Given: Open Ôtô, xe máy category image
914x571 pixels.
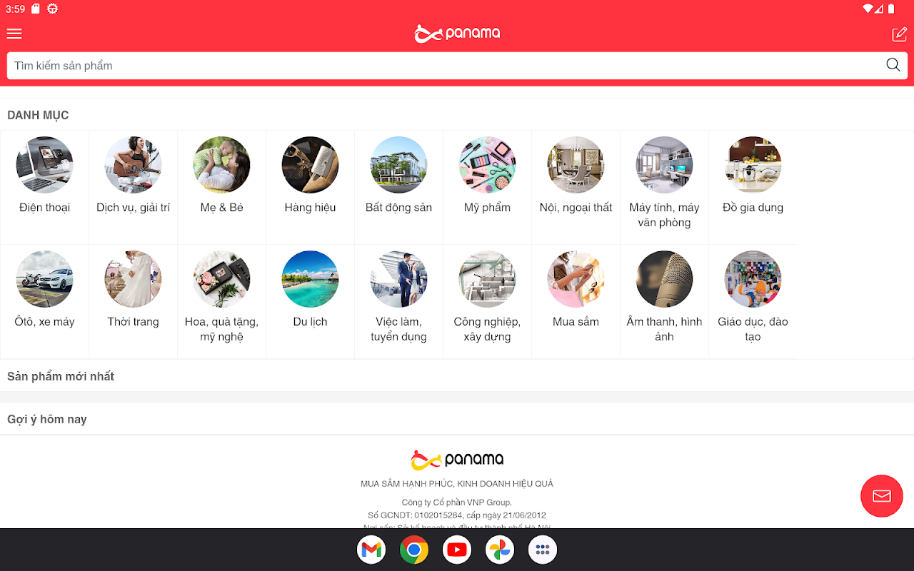Looking at the screenshot, I should [x=44, y=279].
